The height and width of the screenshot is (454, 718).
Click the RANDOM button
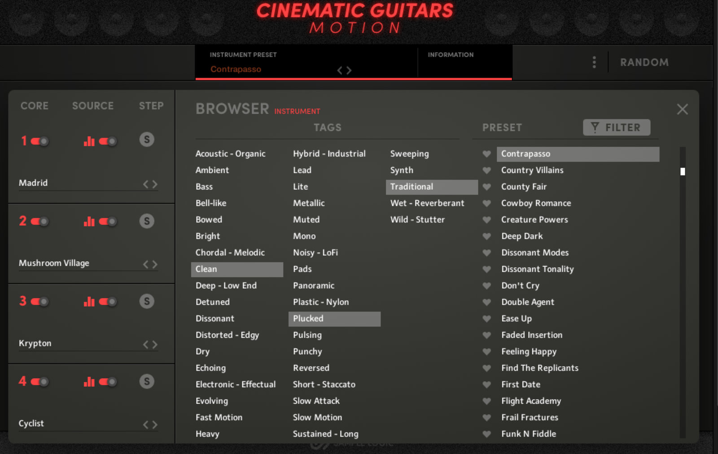pyautogui.click(x=644, y=62)
